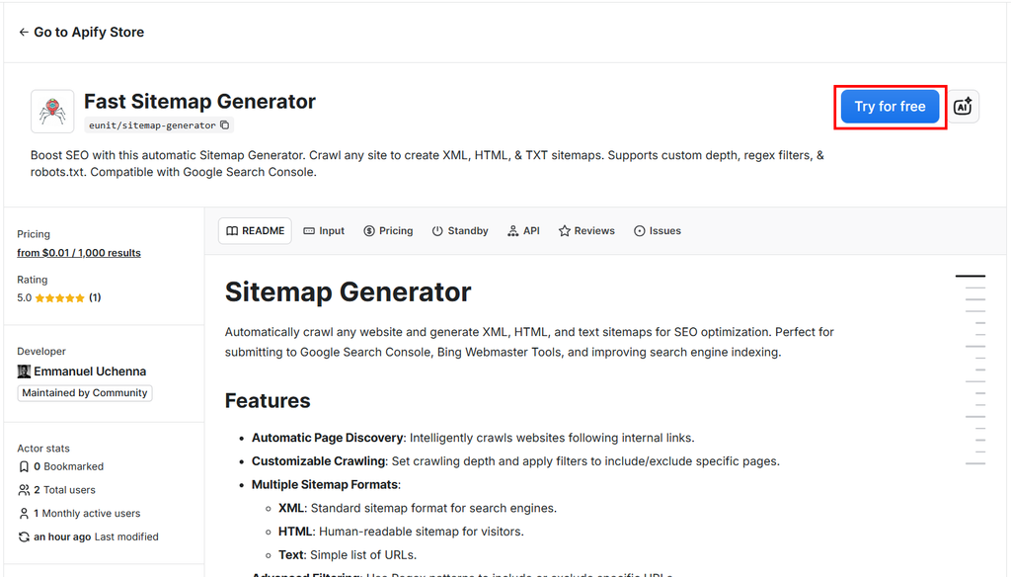Click the Multiple Sitemap Formats bullet

coord(326,485)
